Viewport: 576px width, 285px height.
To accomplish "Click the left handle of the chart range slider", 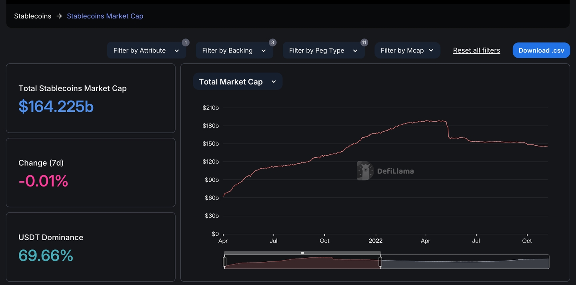I will tap(224, 262).
